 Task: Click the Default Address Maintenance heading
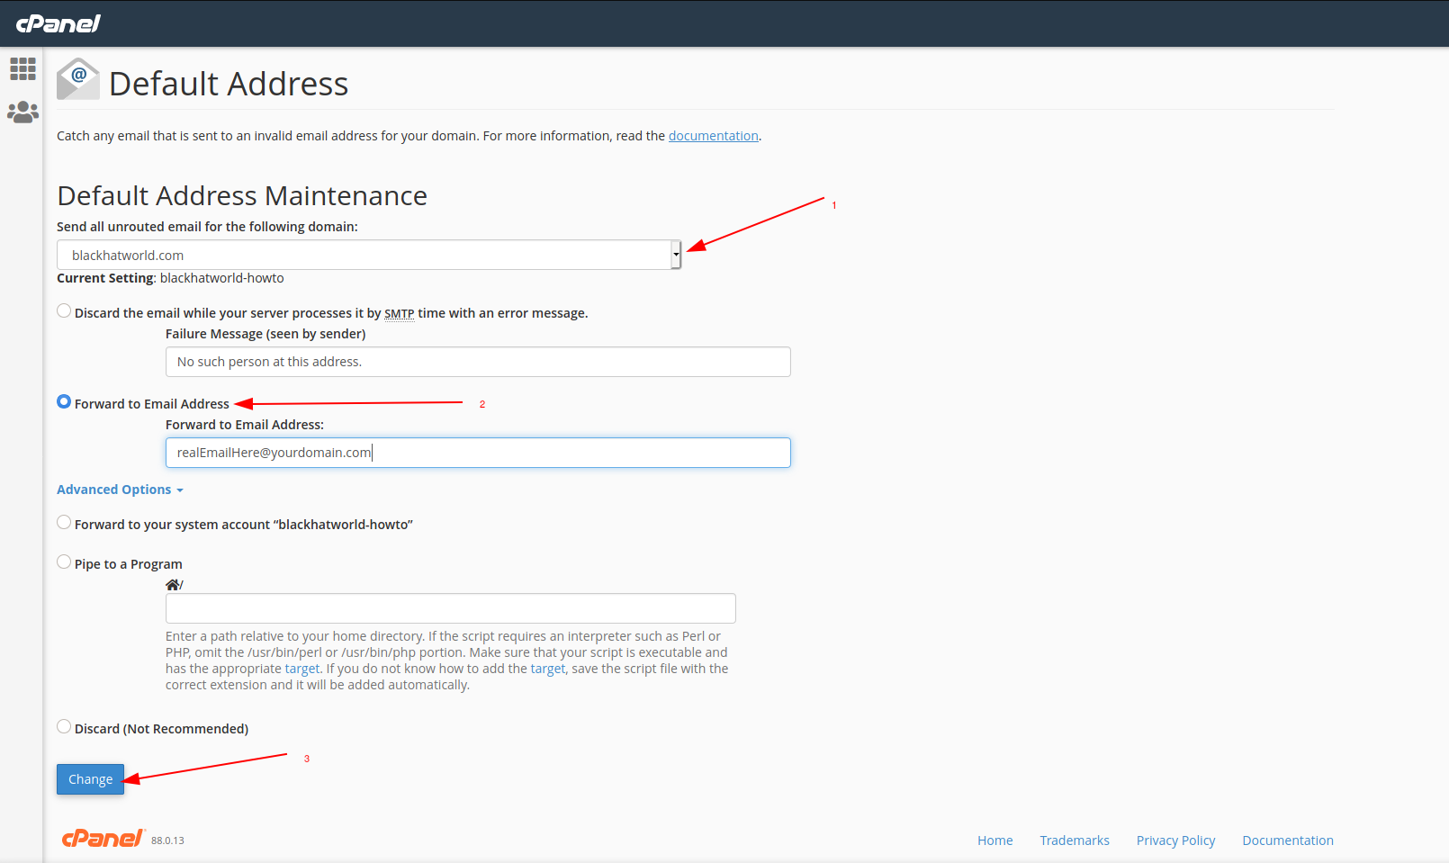tap(242, 195)
